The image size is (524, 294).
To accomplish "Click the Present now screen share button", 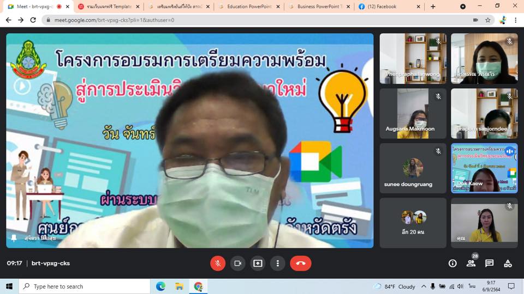I will [x=258, y=264].
